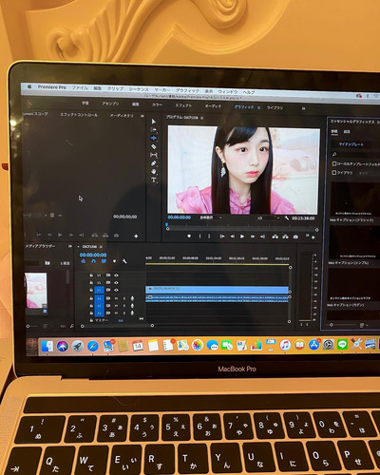Select the Slip tool
Viewport: 380px width, 475px height.
154,155
